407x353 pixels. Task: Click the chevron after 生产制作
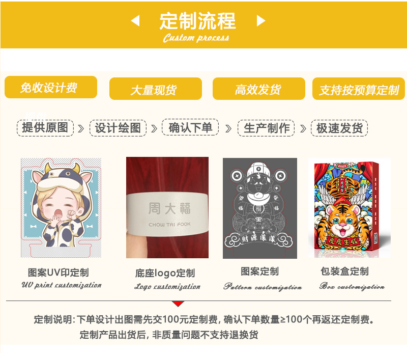point(303,128)
